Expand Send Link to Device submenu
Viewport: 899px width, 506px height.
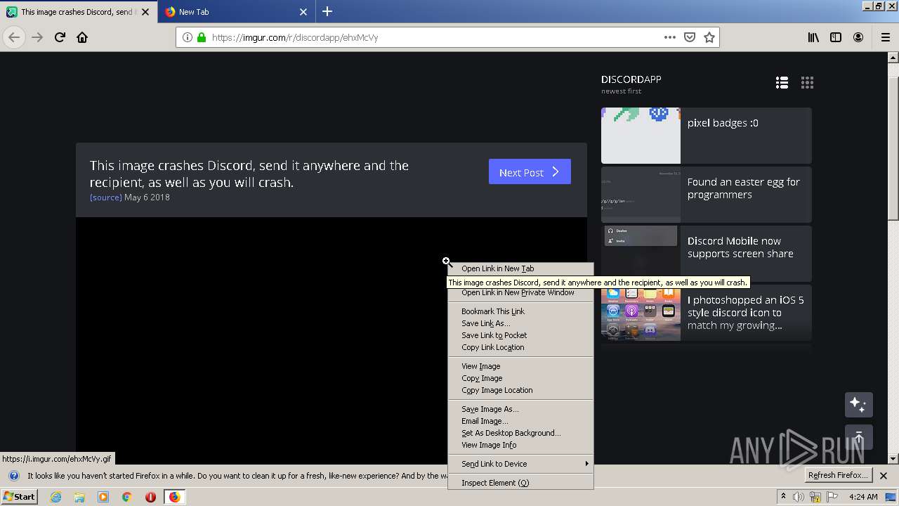(x=520, y=464)
